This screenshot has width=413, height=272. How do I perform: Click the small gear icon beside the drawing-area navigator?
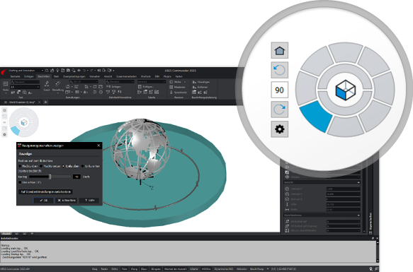4,134
